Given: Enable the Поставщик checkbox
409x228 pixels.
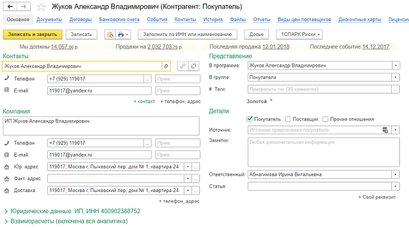Looking at the screenshot, I should (288, 119).
